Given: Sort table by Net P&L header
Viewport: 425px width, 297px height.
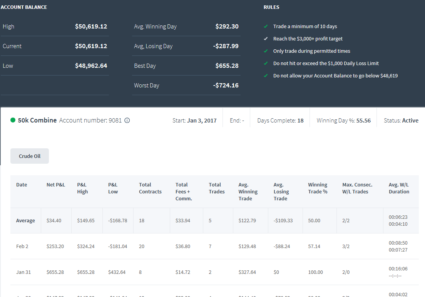Looking at the screenshot, I should tap(56, 185).
